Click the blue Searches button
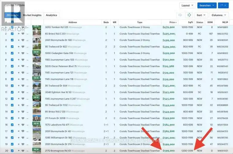Viewport: 233px width, 154px height. [206, 5]
